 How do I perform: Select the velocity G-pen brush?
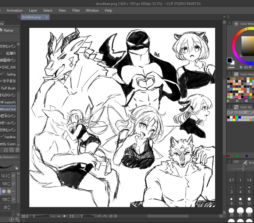8,144
